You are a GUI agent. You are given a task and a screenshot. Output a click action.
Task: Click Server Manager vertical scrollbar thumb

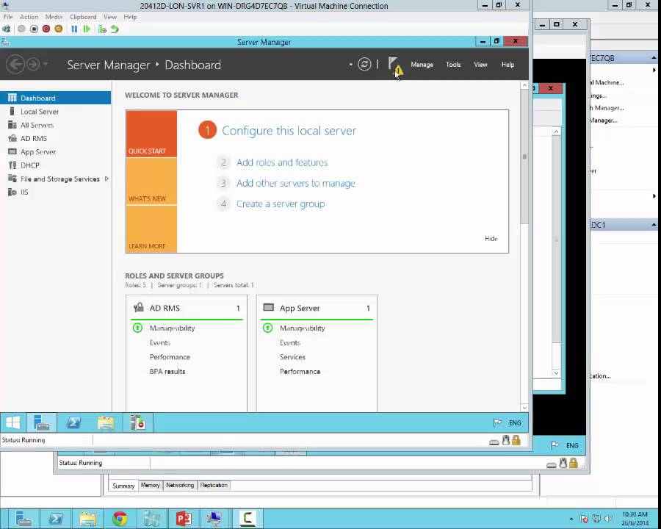coord(524,157)
